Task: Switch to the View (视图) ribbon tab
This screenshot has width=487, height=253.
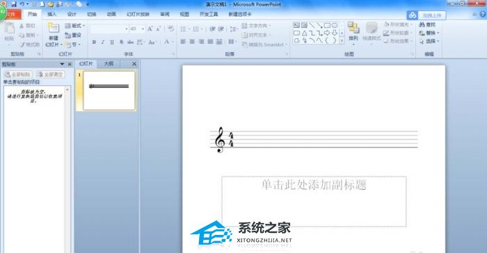Action: [184, 15]
